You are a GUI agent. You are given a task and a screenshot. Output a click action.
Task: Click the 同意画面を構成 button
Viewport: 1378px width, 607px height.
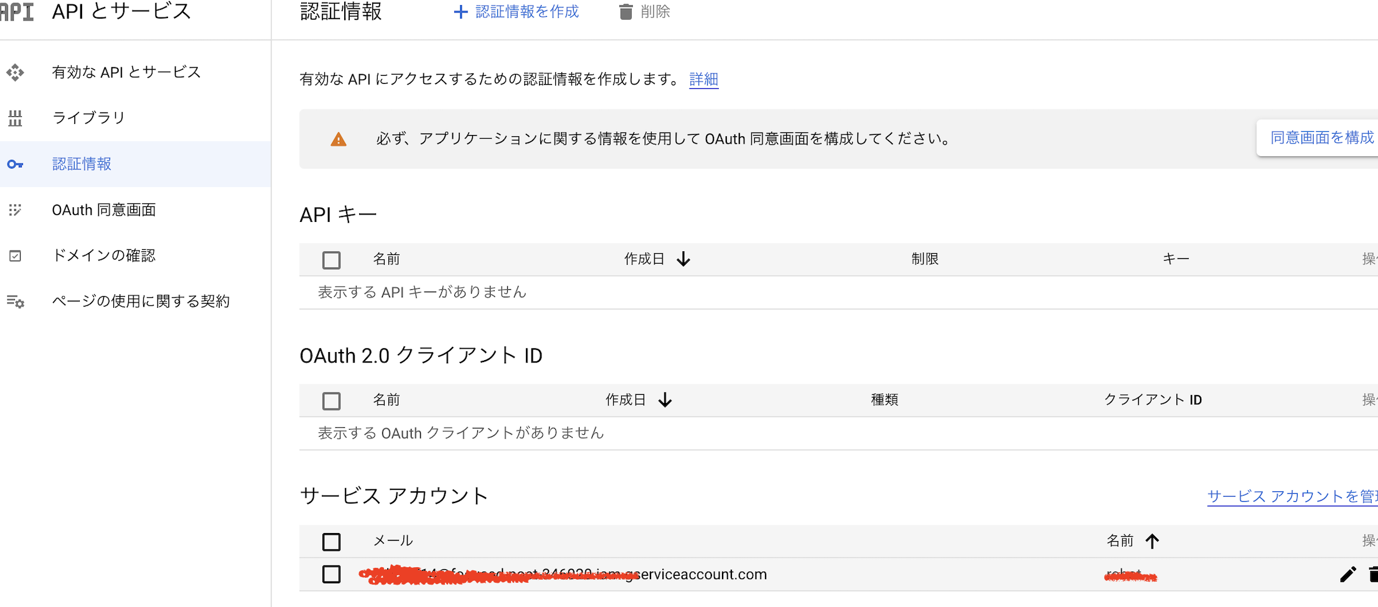[1323, 137]
